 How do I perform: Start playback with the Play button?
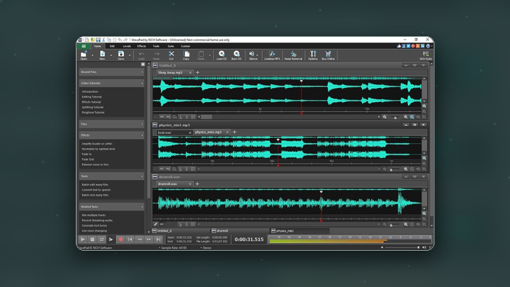coord(83,240)
